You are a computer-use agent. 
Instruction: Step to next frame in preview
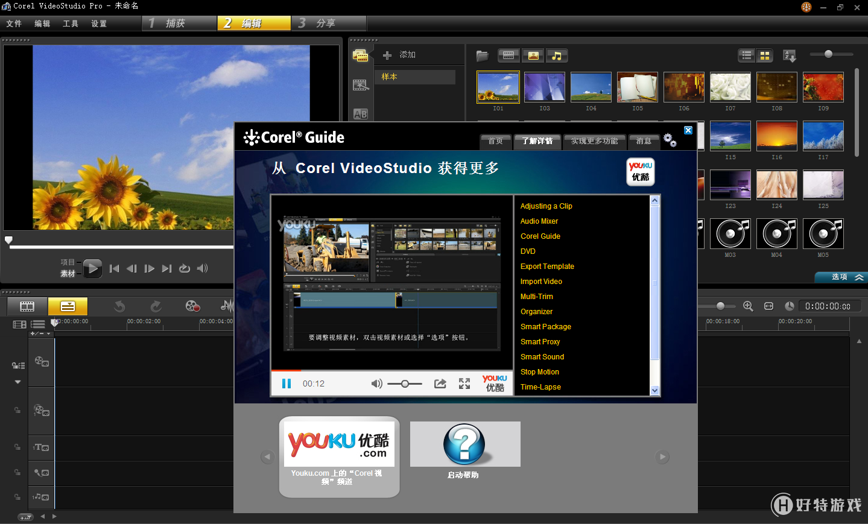[x=149, y=268]
